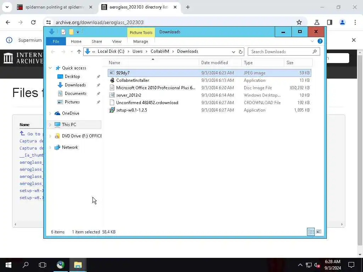This screenshot has width=363, height=272.
Task: Sort files by the Name column
Action: (x=153, y=62)
